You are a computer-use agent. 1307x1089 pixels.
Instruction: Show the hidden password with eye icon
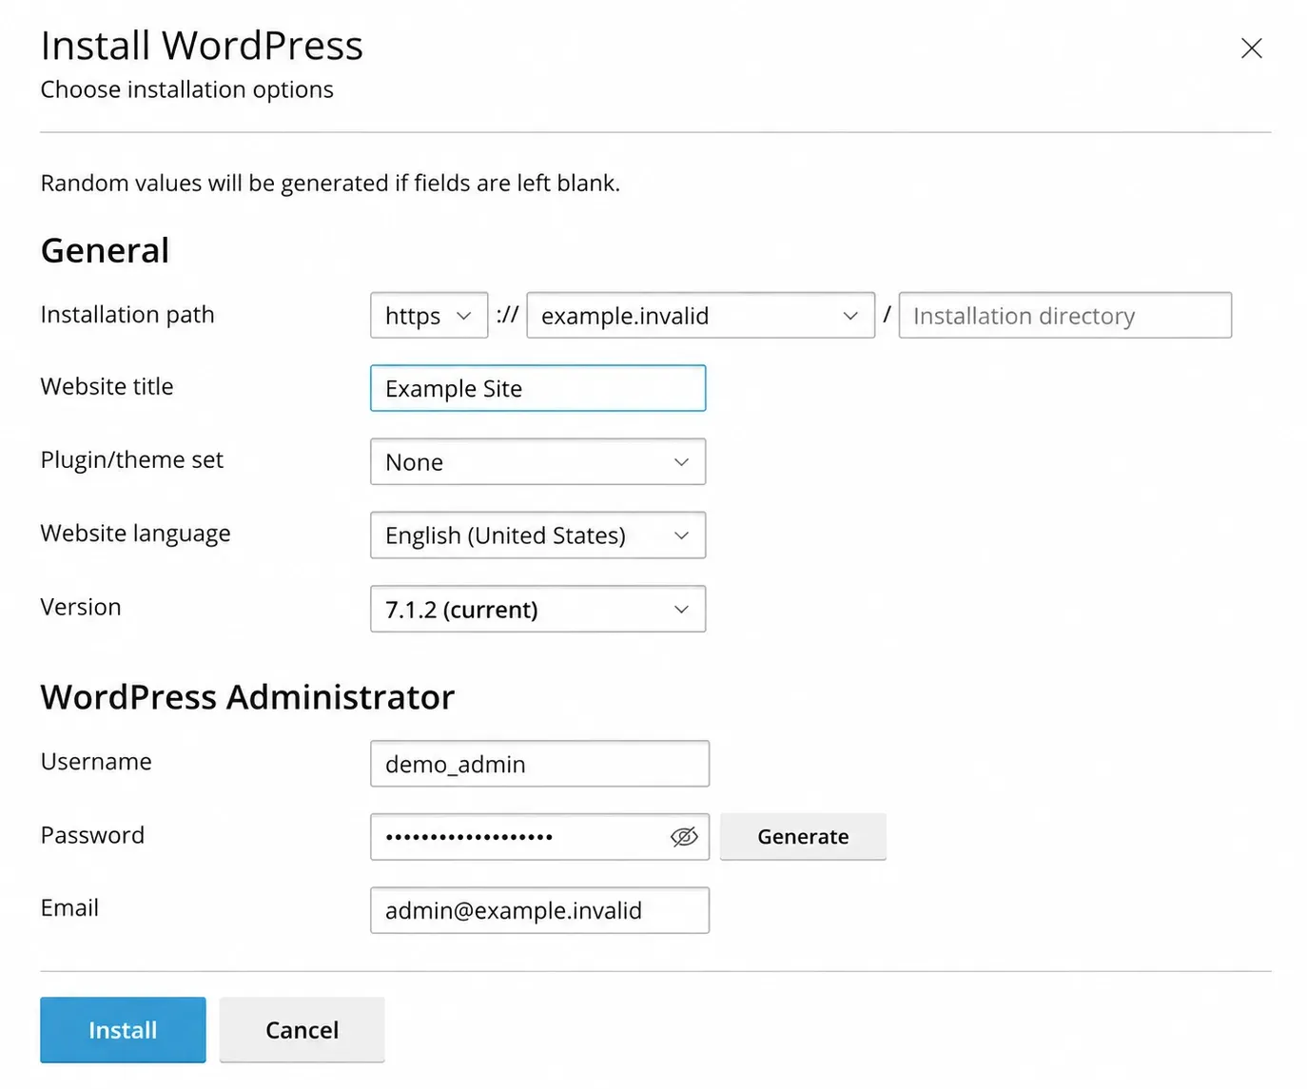coord(684,837)
